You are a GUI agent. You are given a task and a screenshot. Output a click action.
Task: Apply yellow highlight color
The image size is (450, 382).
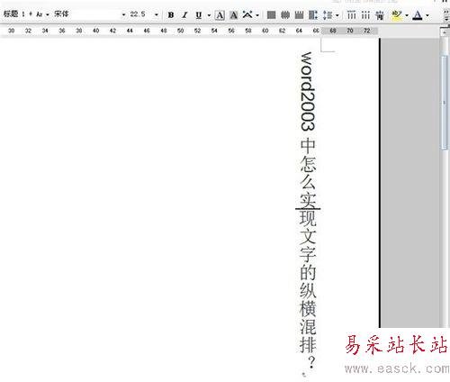[397, 14]
